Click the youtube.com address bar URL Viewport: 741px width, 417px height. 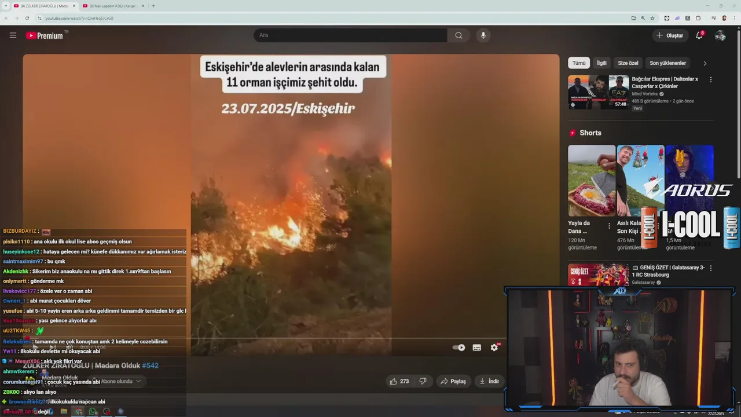79,18
